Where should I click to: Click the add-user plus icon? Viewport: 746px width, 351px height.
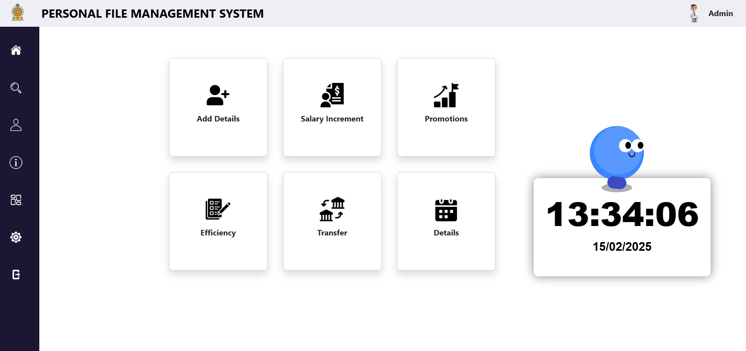coord(218,95)
